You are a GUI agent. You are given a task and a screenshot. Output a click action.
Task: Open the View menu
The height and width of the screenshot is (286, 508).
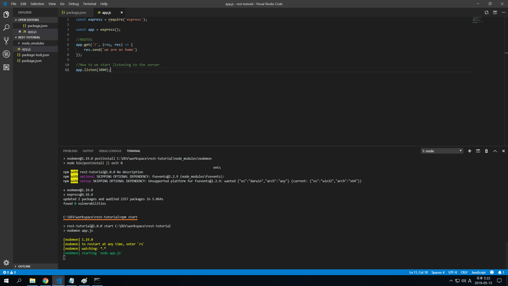point(52,4)
